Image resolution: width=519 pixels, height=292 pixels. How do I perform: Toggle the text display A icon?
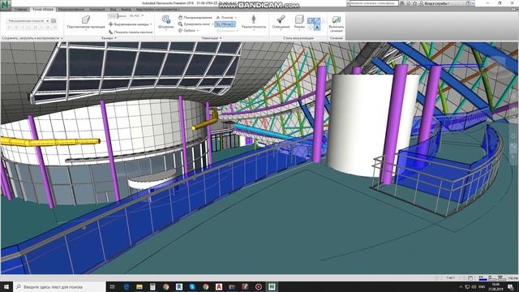[317, 28]
